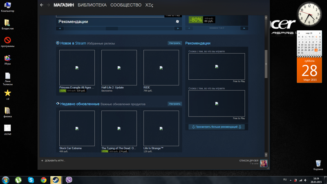
Task: Click the Новое в Steam section icon
Action: [x=58, y=43]
